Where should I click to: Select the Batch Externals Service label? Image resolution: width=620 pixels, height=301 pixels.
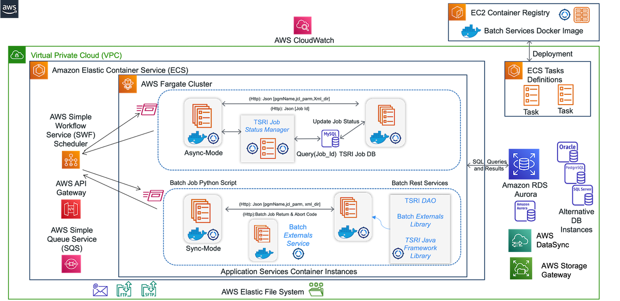click(298, 235)
